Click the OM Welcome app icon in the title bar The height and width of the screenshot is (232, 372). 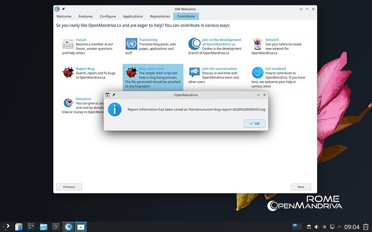57,9
